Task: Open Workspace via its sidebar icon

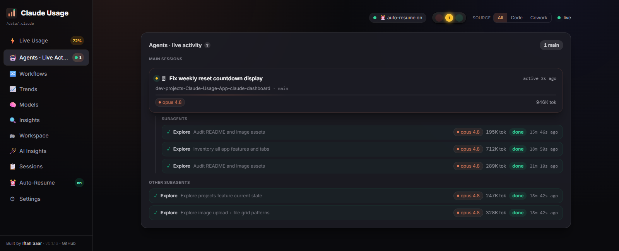Action: tap(13, 136)
